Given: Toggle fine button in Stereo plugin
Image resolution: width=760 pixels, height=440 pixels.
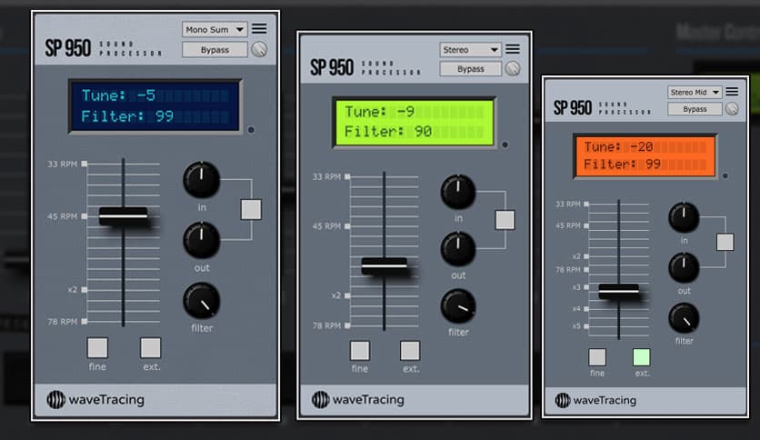Looking at the screenshot, I should point(360,351).
